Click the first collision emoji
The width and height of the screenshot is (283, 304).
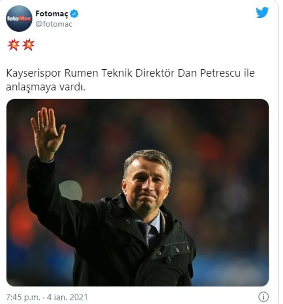click(13, 45)
